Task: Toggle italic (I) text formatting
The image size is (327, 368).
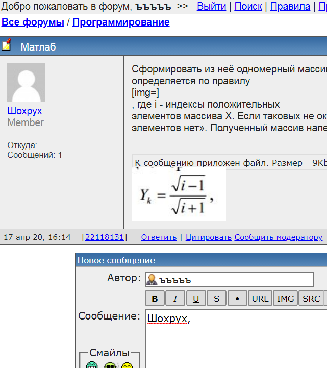Action: click(175, 299)
